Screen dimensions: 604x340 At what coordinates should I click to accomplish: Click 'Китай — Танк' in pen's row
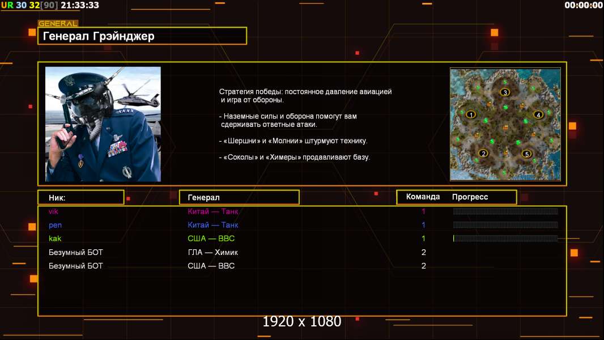pos(213,225)
